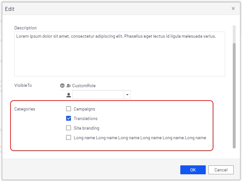Click the VisibleTo field label
The image size is (242, 181).
click(23, 85)
